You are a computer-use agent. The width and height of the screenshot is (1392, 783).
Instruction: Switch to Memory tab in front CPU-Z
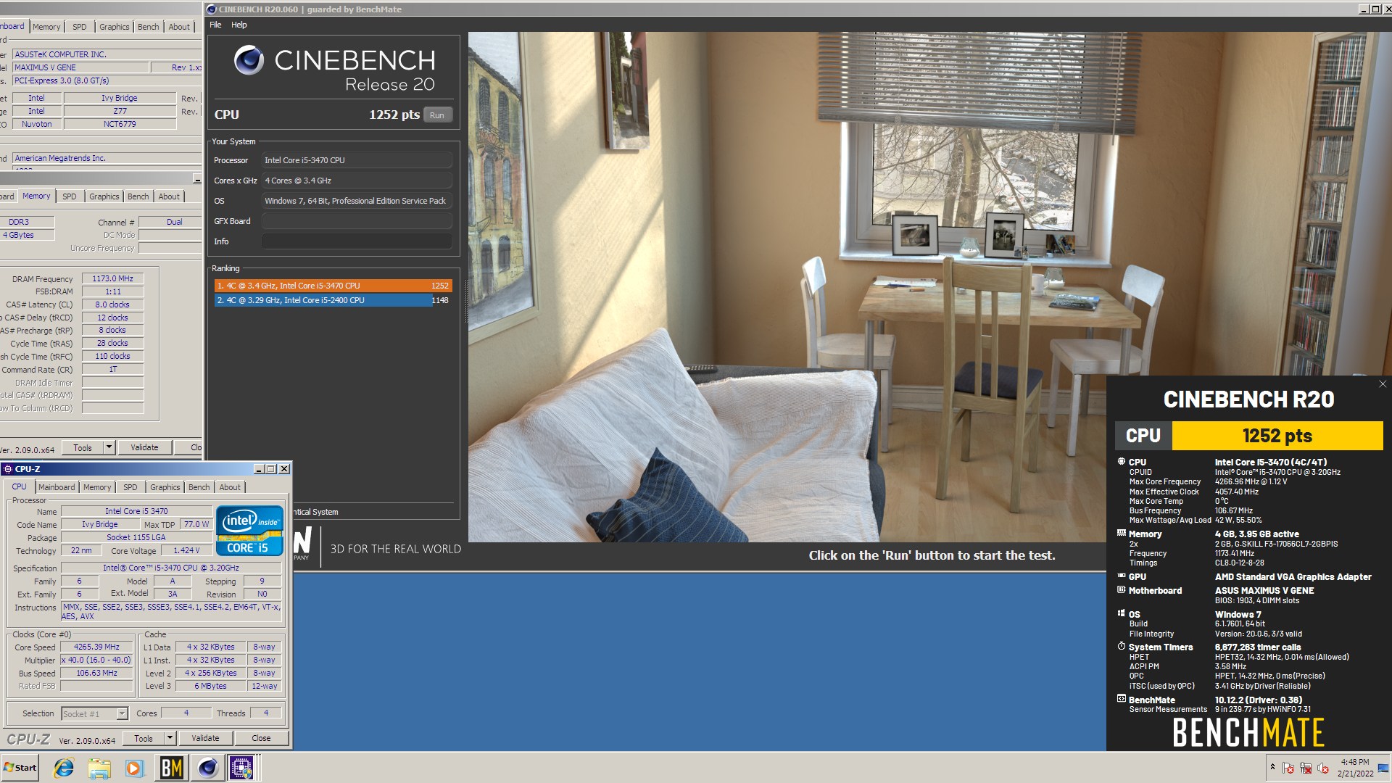(x=97, y=487)
